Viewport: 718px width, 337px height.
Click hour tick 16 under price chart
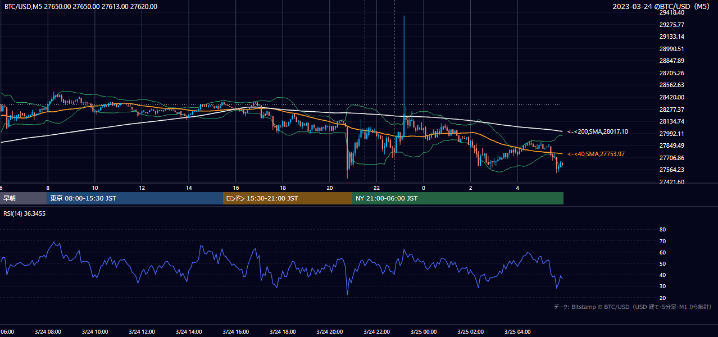[236, 188]
